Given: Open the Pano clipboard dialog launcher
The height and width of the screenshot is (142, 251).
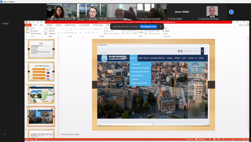Looking at the screenshot, I should tap(42, 36).
